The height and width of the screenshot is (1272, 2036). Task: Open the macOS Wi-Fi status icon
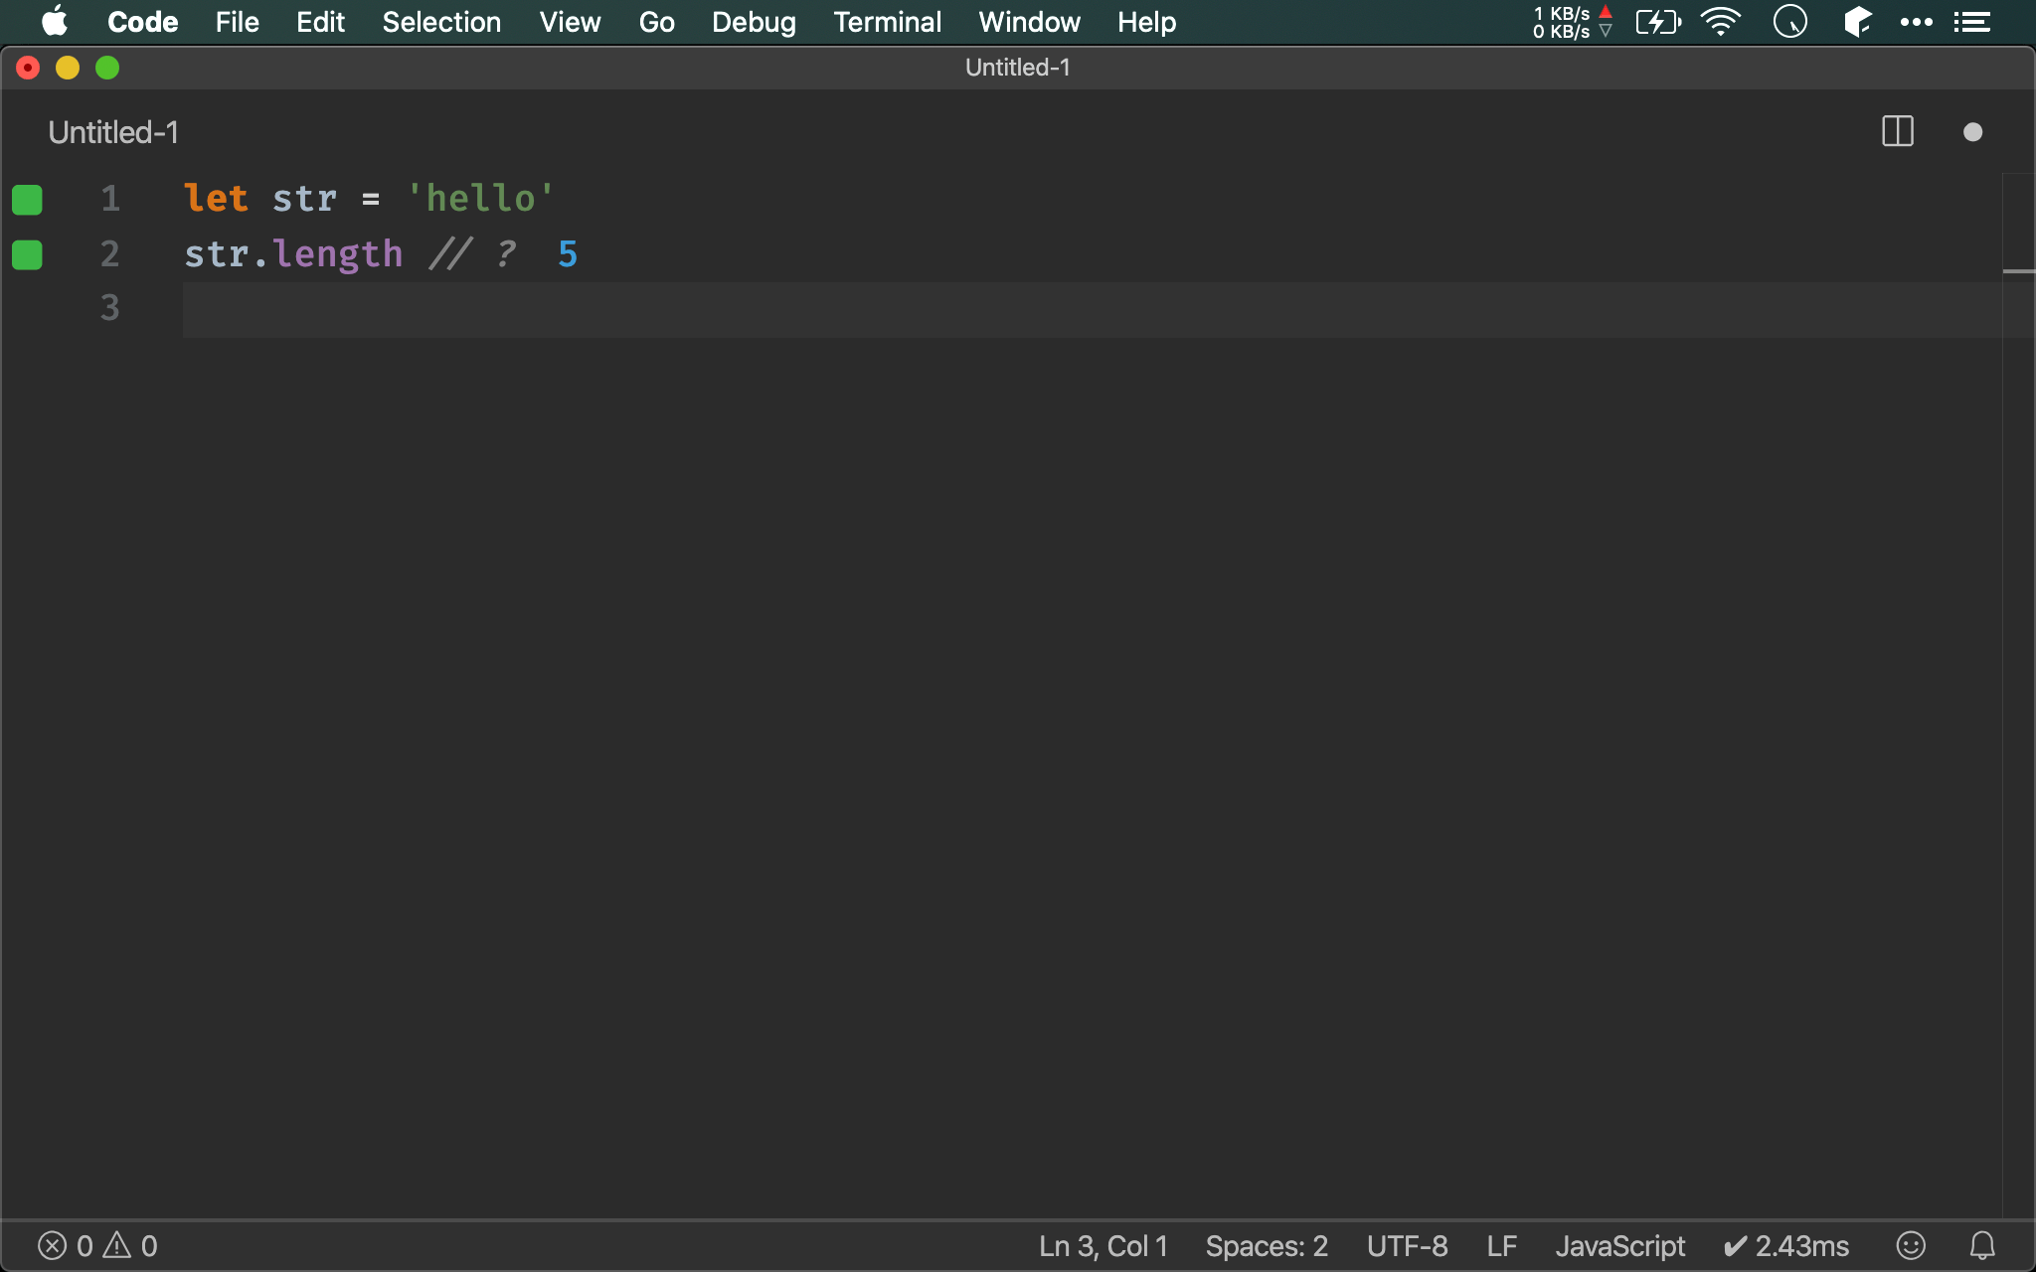pyautogui.click(x=1720, y=22)
